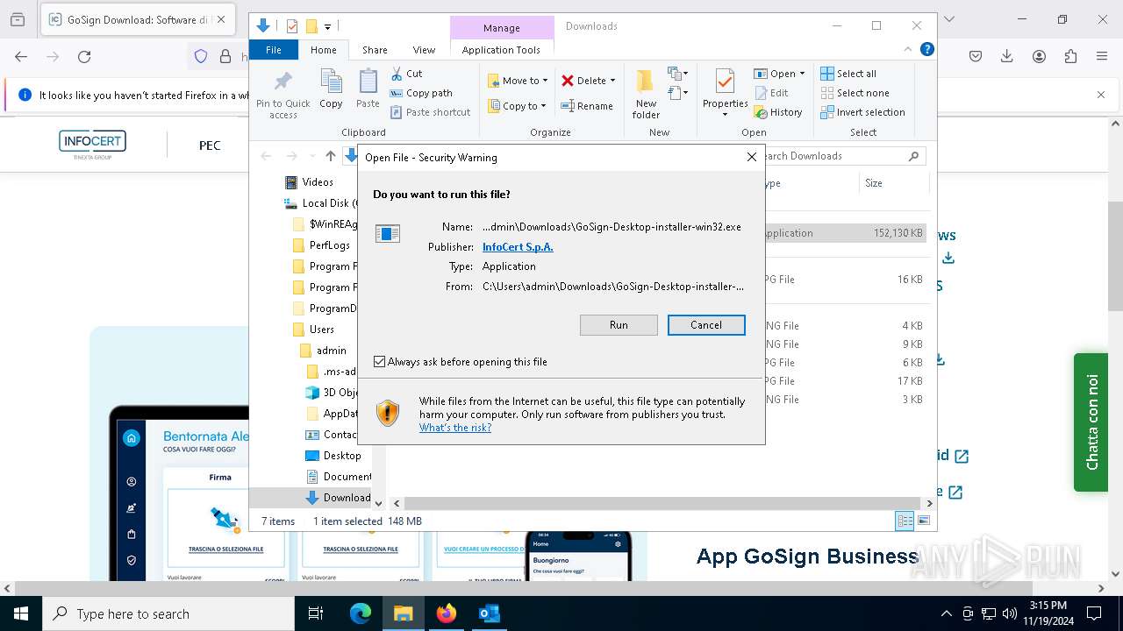Expand the Delete dropdown arrow

pyautogui.click(x=612, y=81)
